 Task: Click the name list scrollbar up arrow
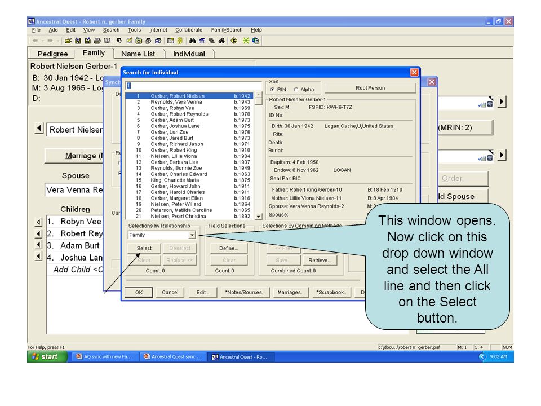pos(259,95)
